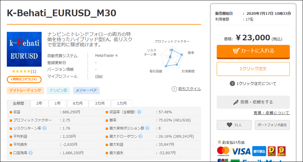Click the k-Behati EURUSD product thumbnail

pos(24,49)
